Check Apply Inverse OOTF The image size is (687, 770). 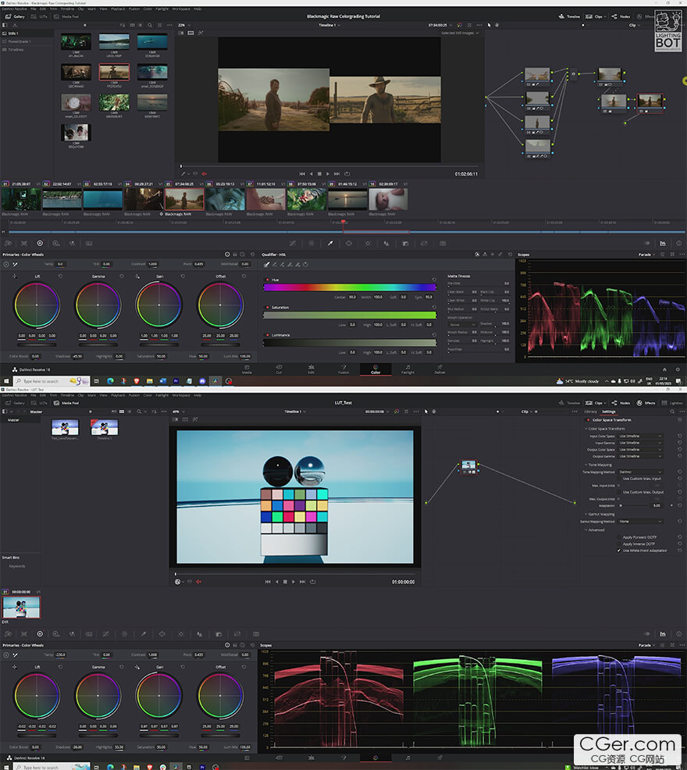(619, 544)
